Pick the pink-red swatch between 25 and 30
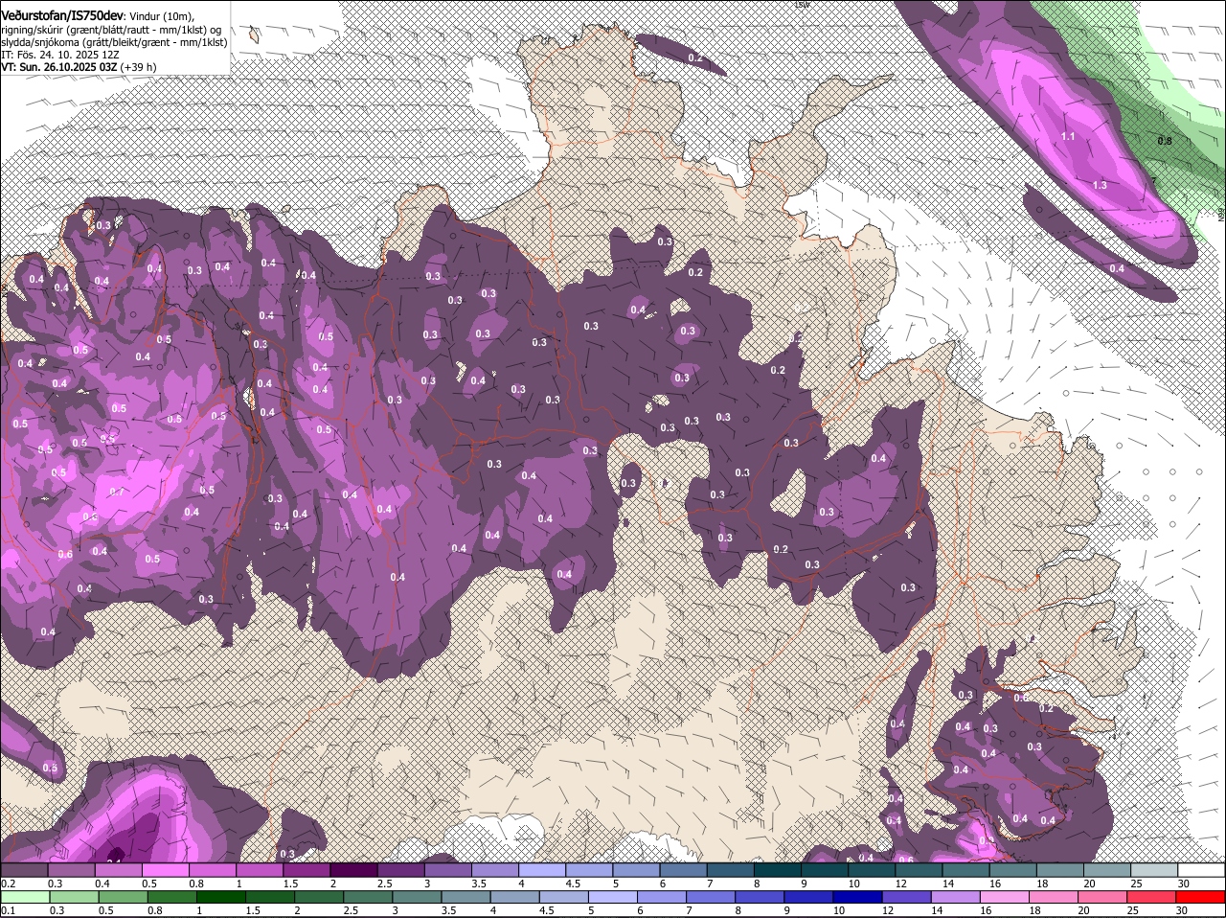Viewport: 1226px width, 918px height. click(1152, 897)
